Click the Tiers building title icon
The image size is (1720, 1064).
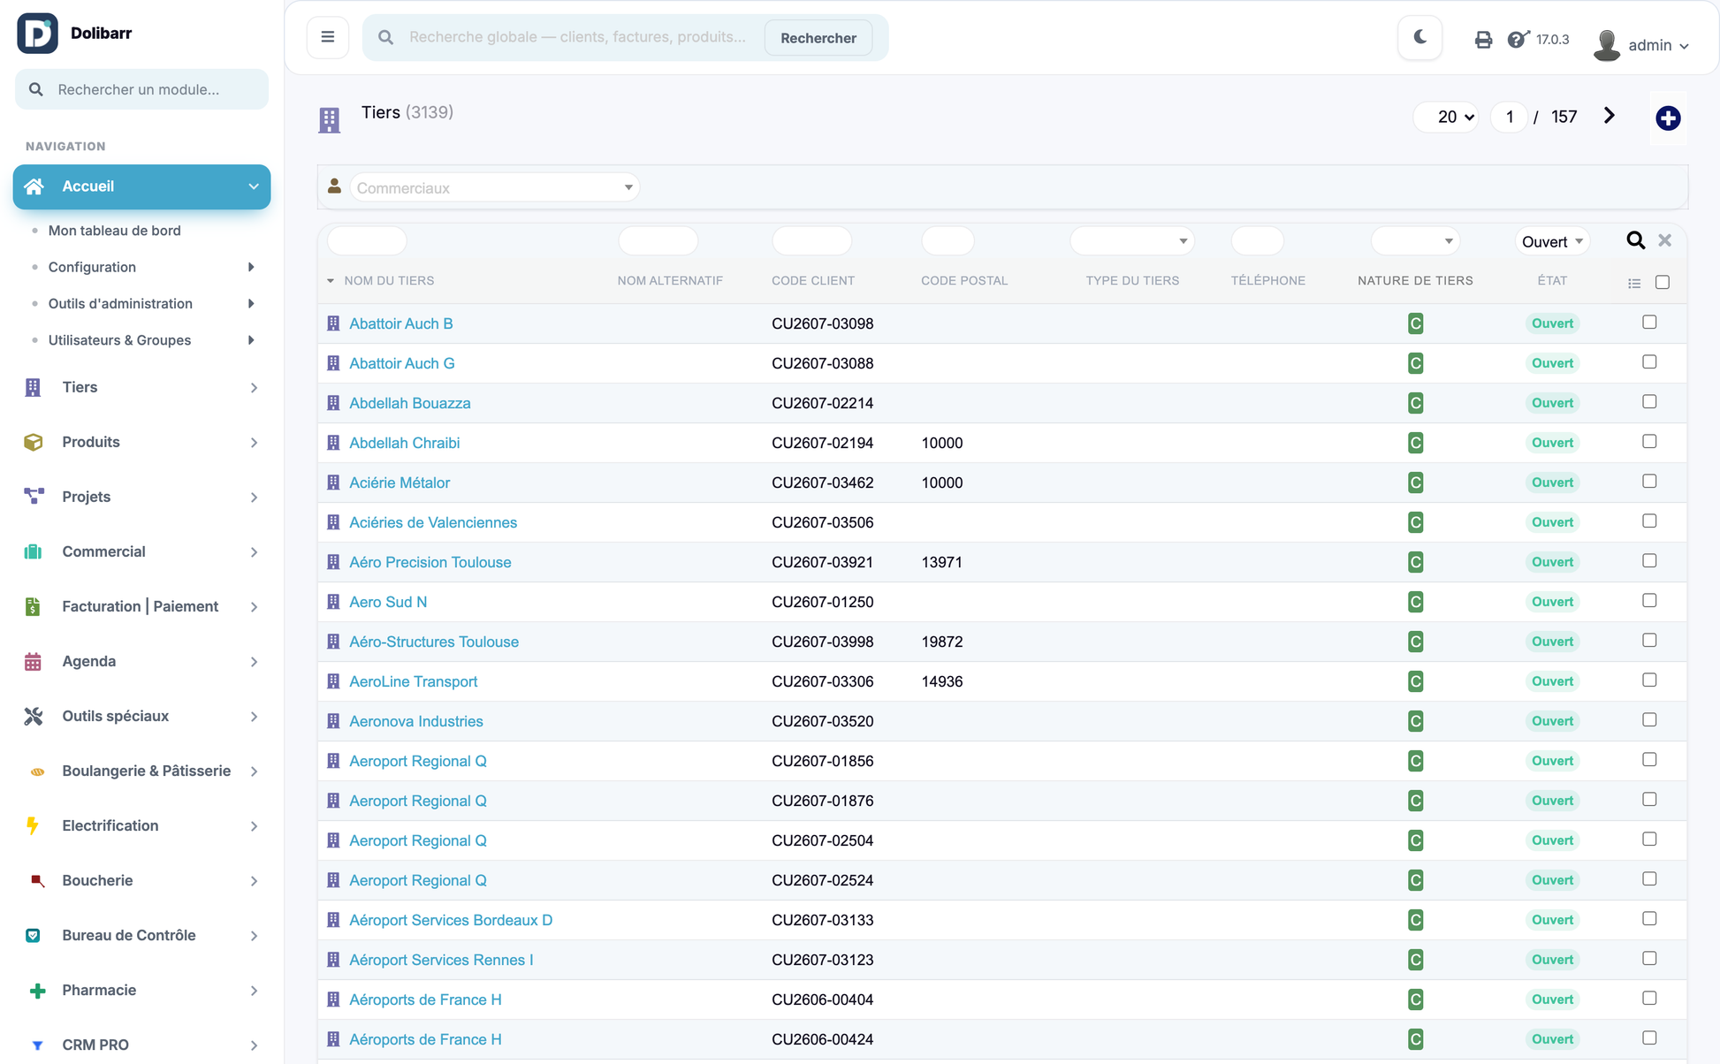(x=329, y=119)
